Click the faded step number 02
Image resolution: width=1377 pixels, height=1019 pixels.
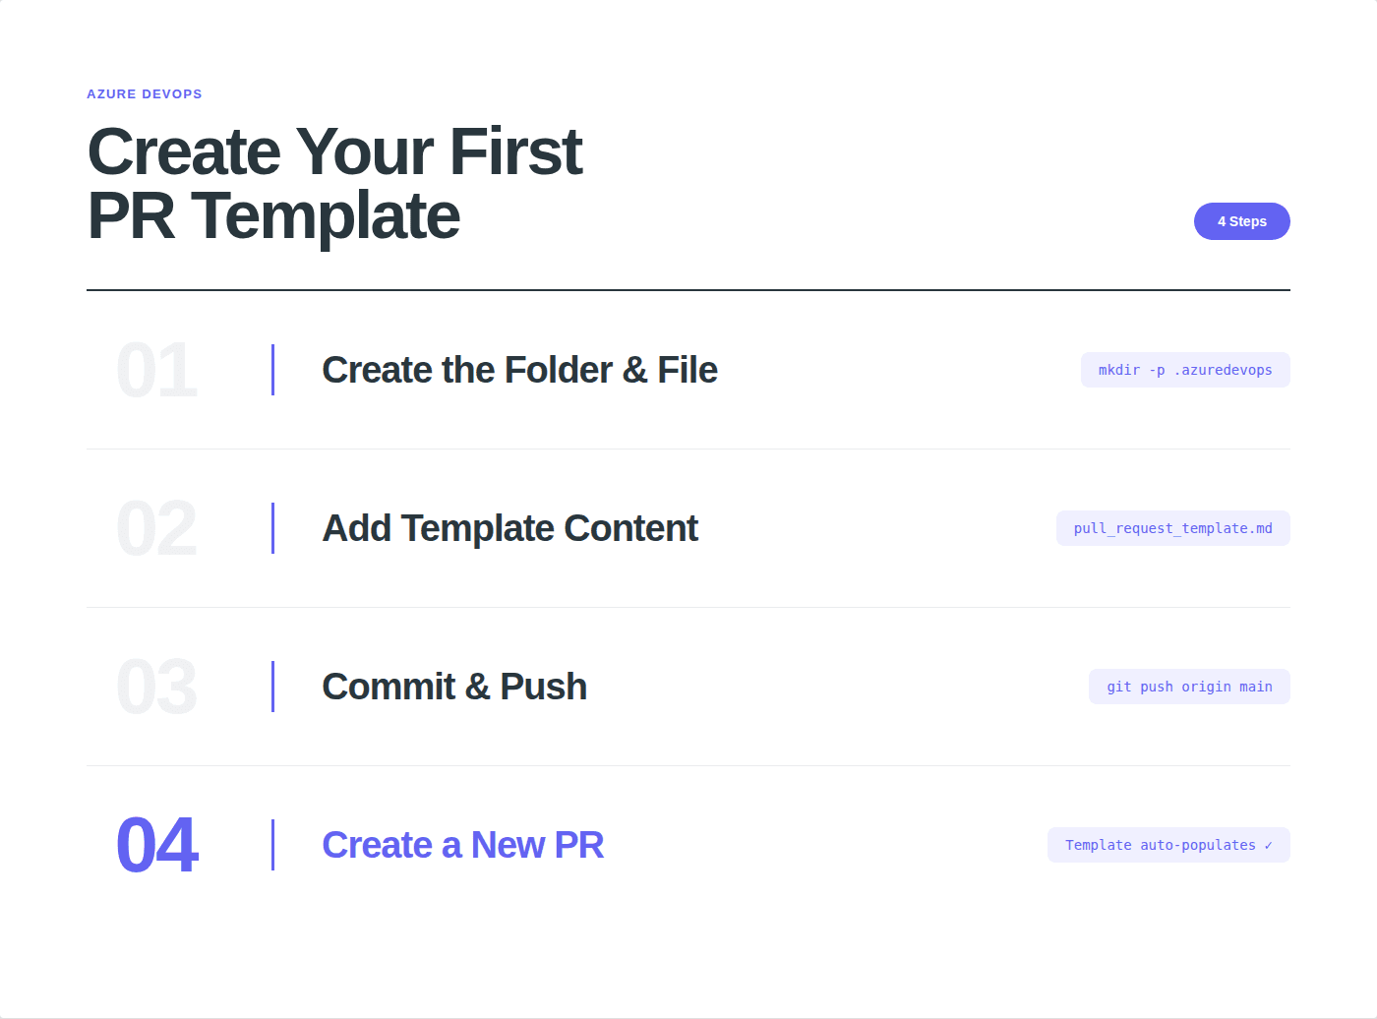[x=156, y=529]
